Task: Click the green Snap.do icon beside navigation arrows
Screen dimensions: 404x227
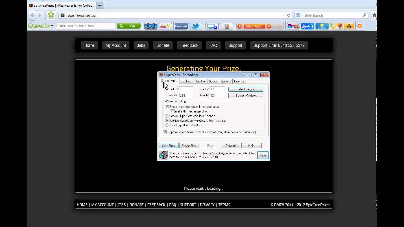Action: [x=51, y=15]
